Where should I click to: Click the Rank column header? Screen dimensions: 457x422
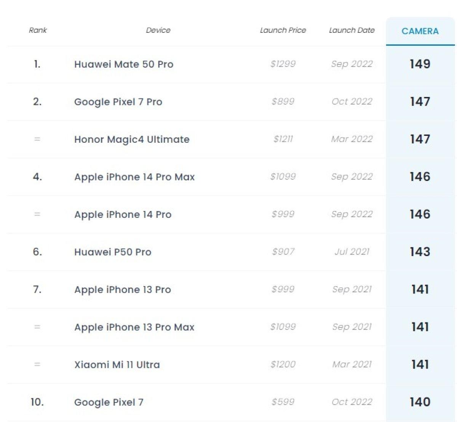(38, 30)
